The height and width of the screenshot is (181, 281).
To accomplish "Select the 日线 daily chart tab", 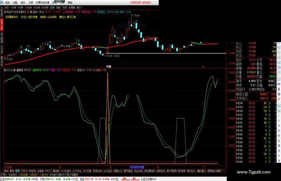I will (x=52, y=7).
